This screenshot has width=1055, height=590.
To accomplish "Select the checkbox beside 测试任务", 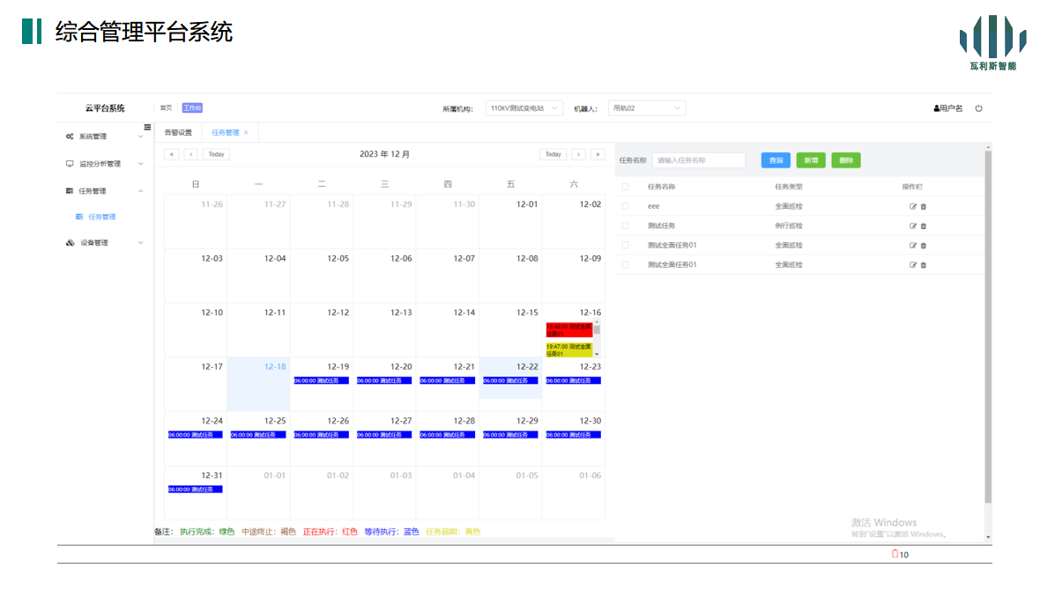I will (x=625, y=225).
